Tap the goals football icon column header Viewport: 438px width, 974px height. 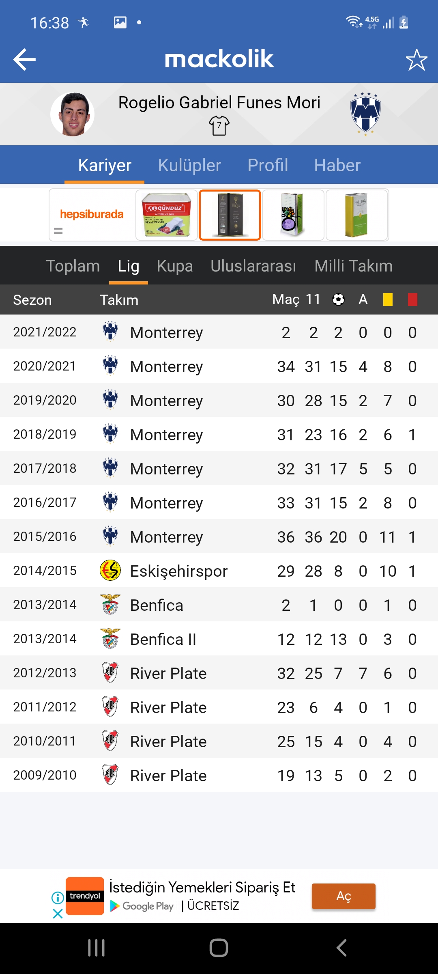pyautogui.click(x=338, y=300)
